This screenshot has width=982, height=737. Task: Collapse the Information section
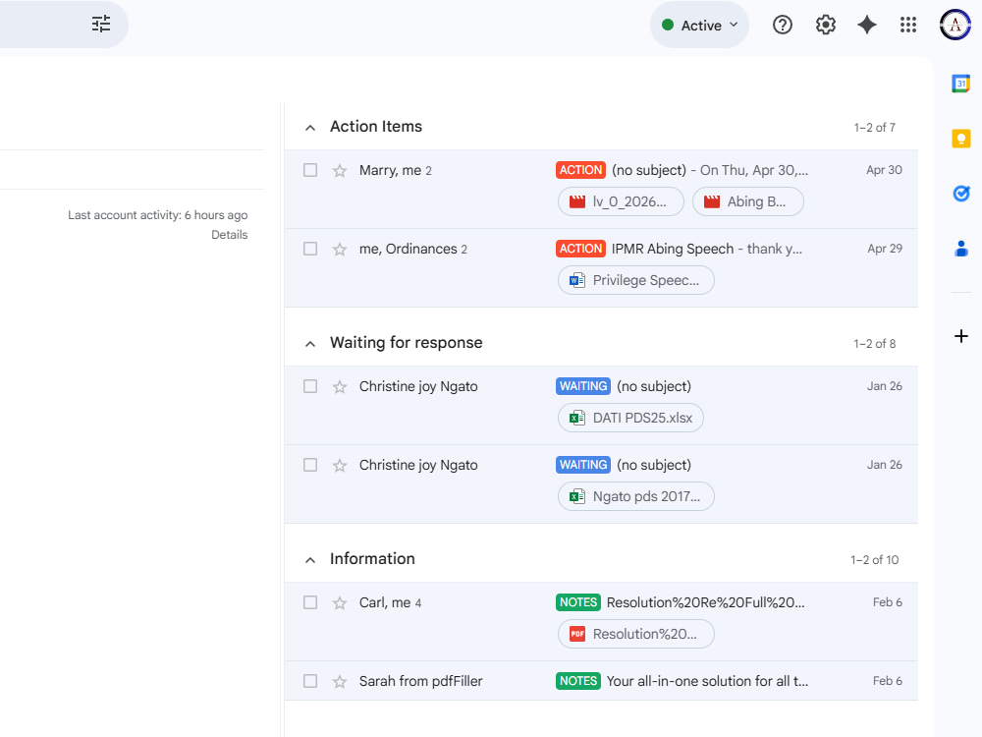310,560
